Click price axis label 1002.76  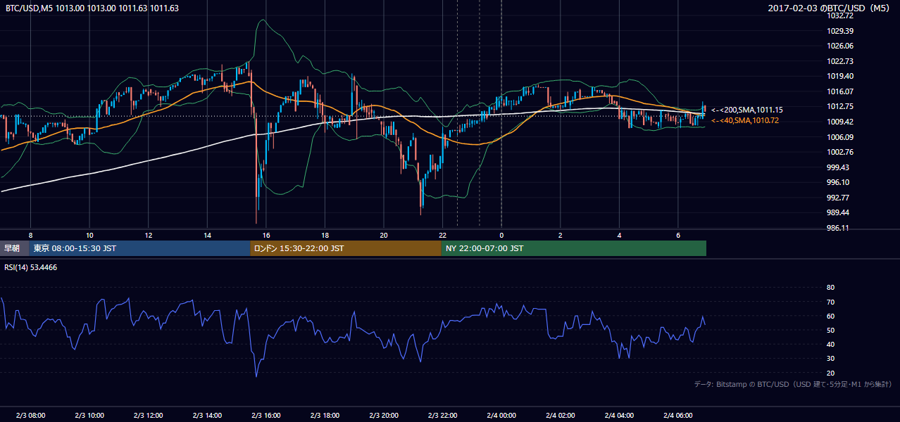click(x=840, y=152)
